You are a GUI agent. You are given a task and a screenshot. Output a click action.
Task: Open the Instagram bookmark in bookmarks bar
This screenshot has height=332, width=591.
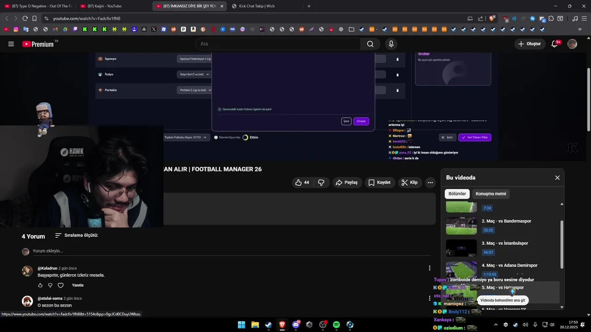click(x=16, y=29)
